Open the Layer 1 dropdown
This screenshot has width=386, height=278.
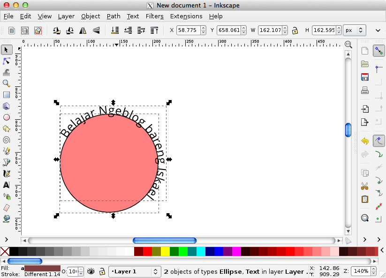(x=135, y=271)
